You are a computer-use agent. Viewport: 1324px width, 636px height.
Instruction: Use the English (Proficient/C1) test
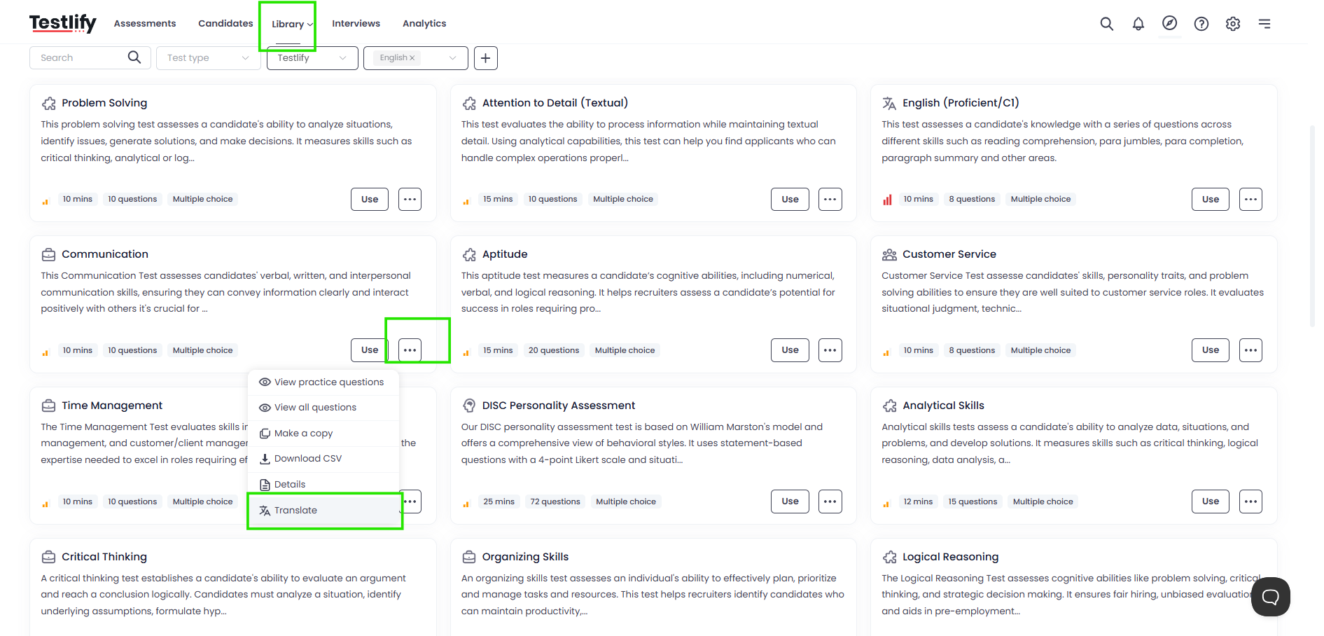click(x=1211, y=199)
